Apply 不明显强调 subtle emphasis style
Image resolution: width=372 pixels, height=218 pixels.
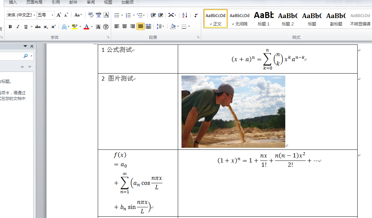[360, 19]
